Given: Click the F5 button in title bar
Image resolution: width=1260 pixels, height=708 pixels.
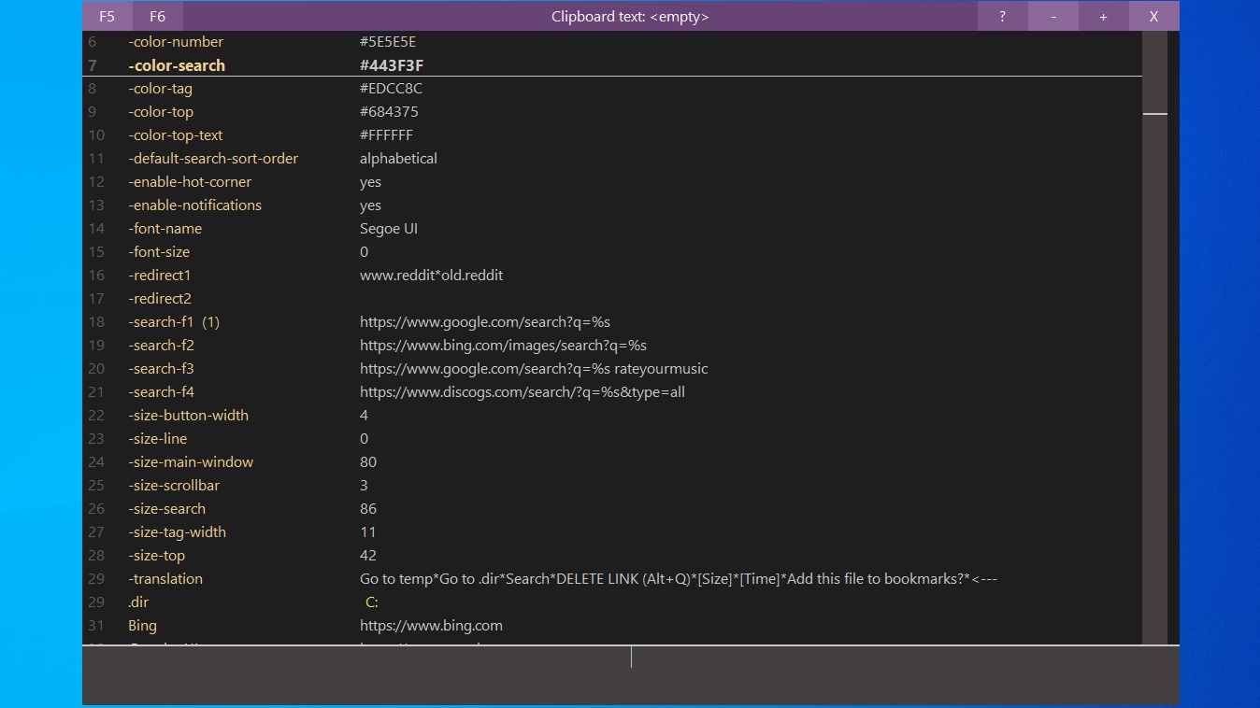Looking at the screenshot, I should coord(107,16).
